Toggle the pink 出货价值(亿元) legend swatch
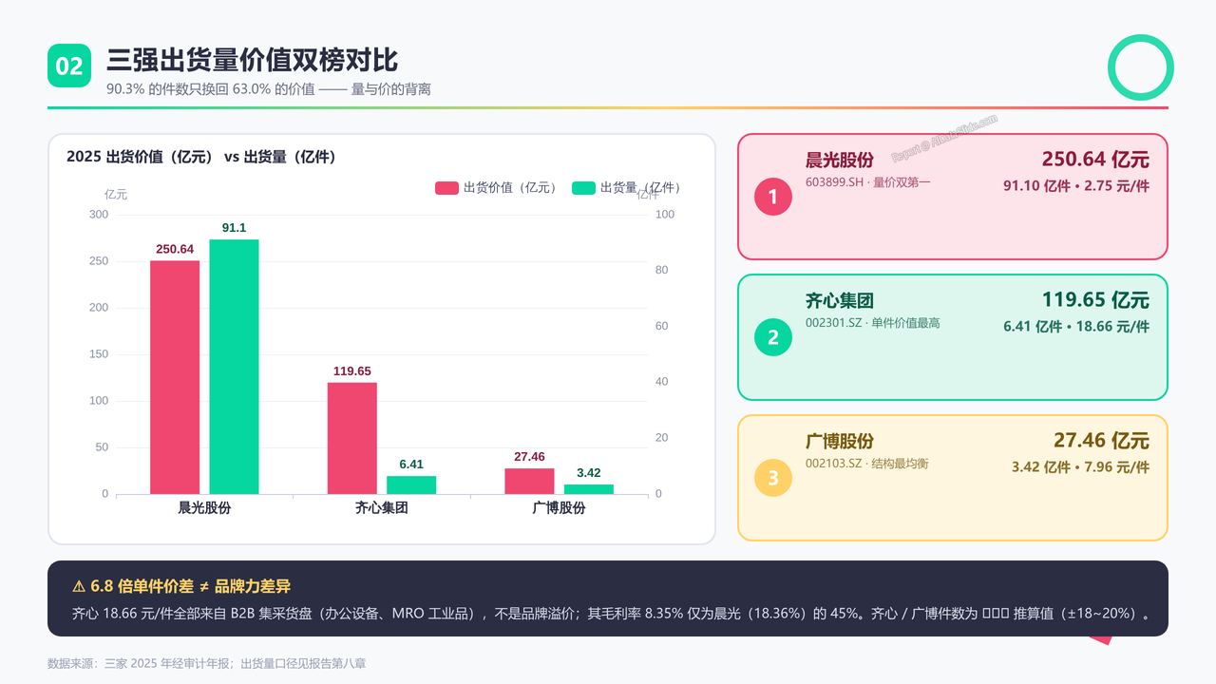Screen dimensions: 1216x684 coord(446,188)
